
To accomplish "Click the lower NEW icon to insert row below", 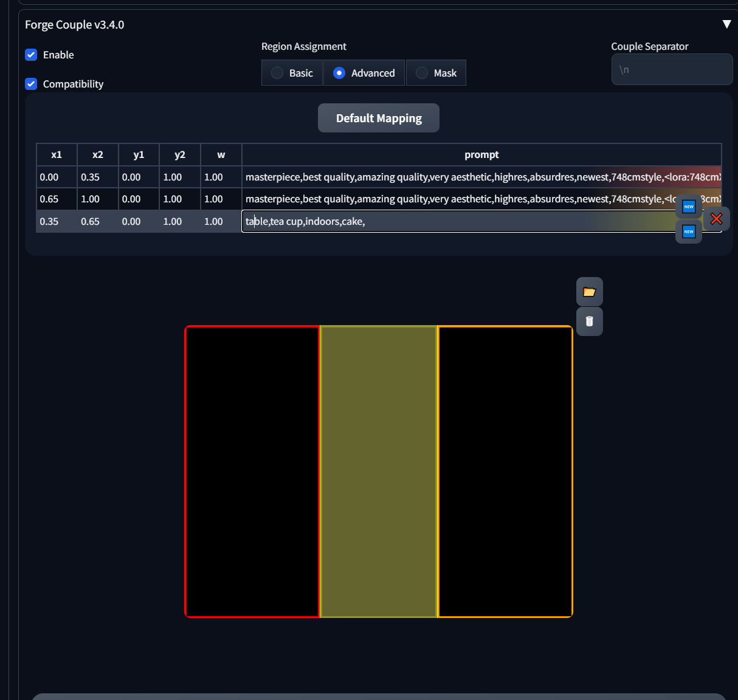I will [x=689, y=232].
